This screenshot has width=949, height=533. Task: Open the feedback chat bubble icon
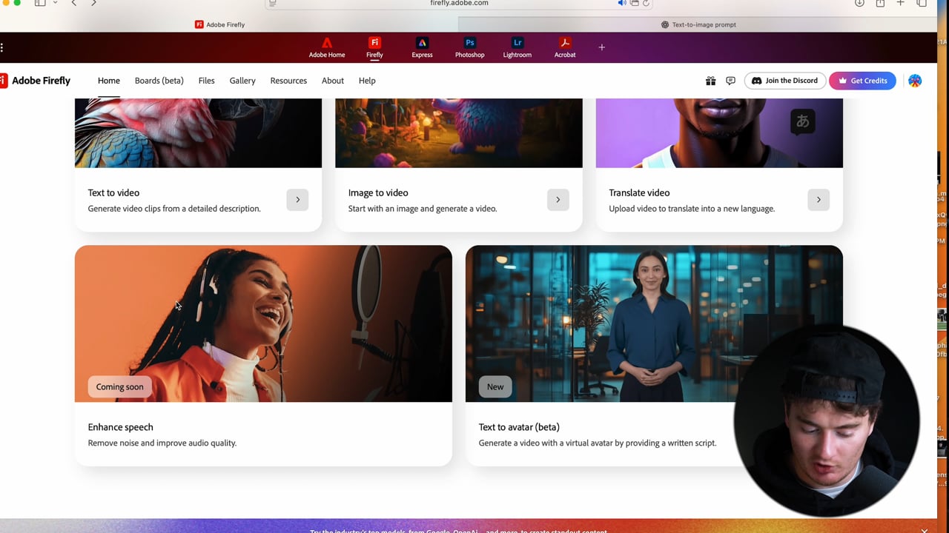tap(730, 81)
